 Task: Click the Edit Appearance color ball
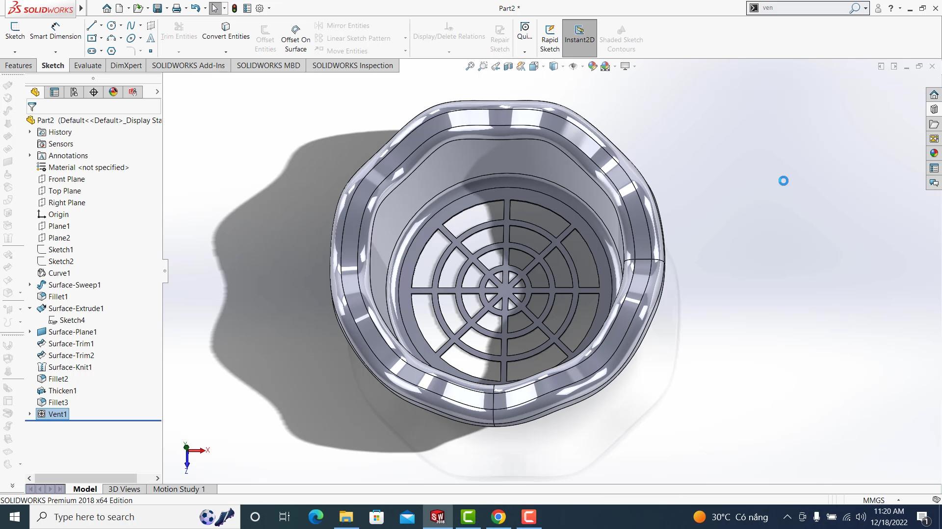[x=592, y=66]
